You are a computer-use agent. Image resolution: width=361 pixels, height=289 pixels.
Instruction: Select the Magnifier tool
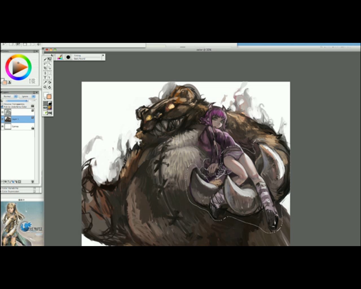[45, 87]
